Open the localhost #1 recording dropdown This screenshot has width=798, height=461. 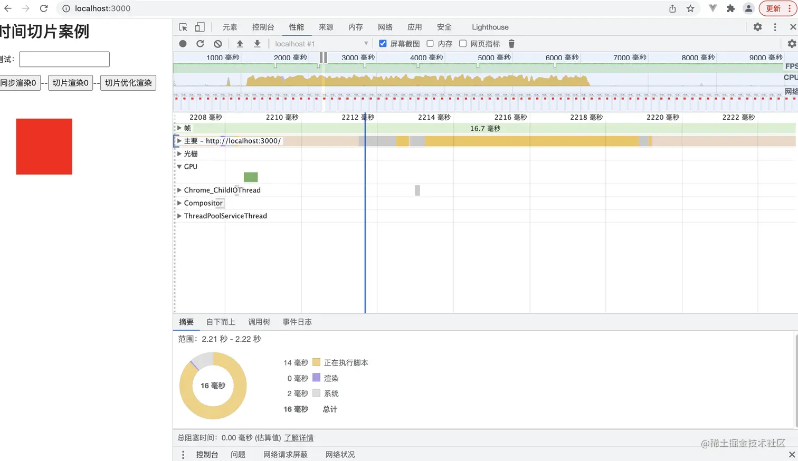[321, 44]
